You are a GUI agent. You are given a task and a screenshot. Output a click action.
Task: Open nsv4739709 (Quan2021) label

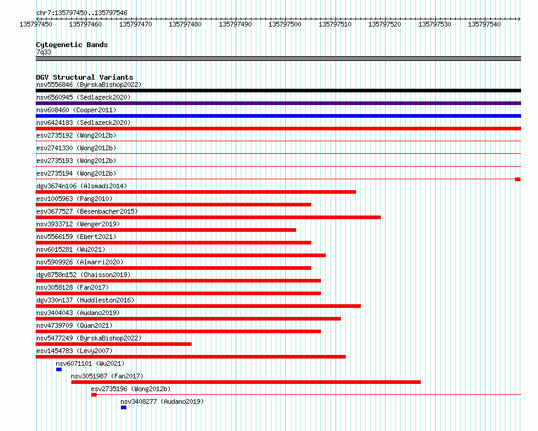[74, 325]
